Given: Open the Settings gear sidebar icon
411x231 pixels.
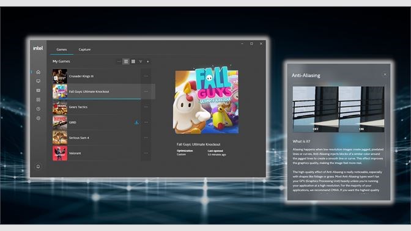Looking at the screenshot, I should (39, 119).
